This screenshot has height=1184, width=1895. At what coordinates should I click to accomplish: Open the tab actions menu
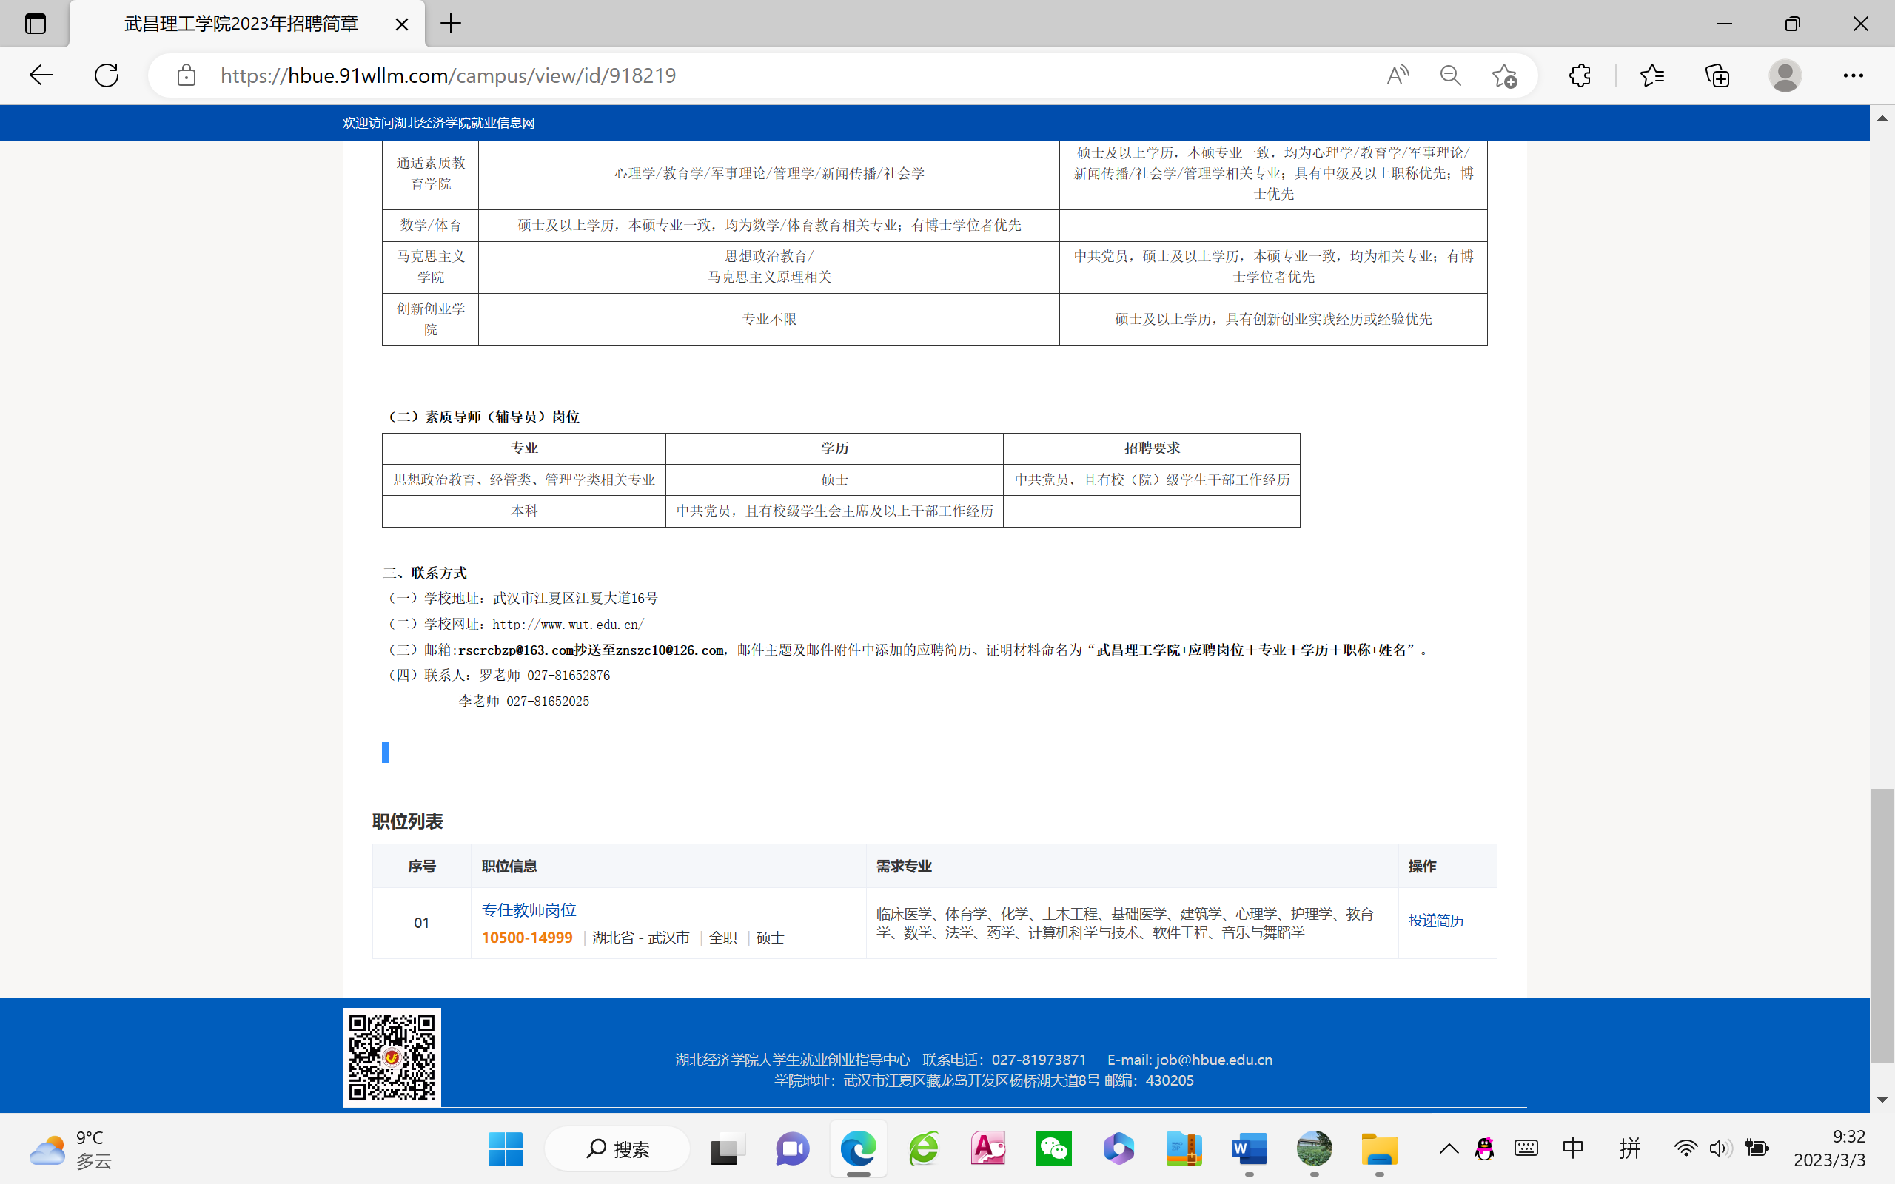point(36,24)
